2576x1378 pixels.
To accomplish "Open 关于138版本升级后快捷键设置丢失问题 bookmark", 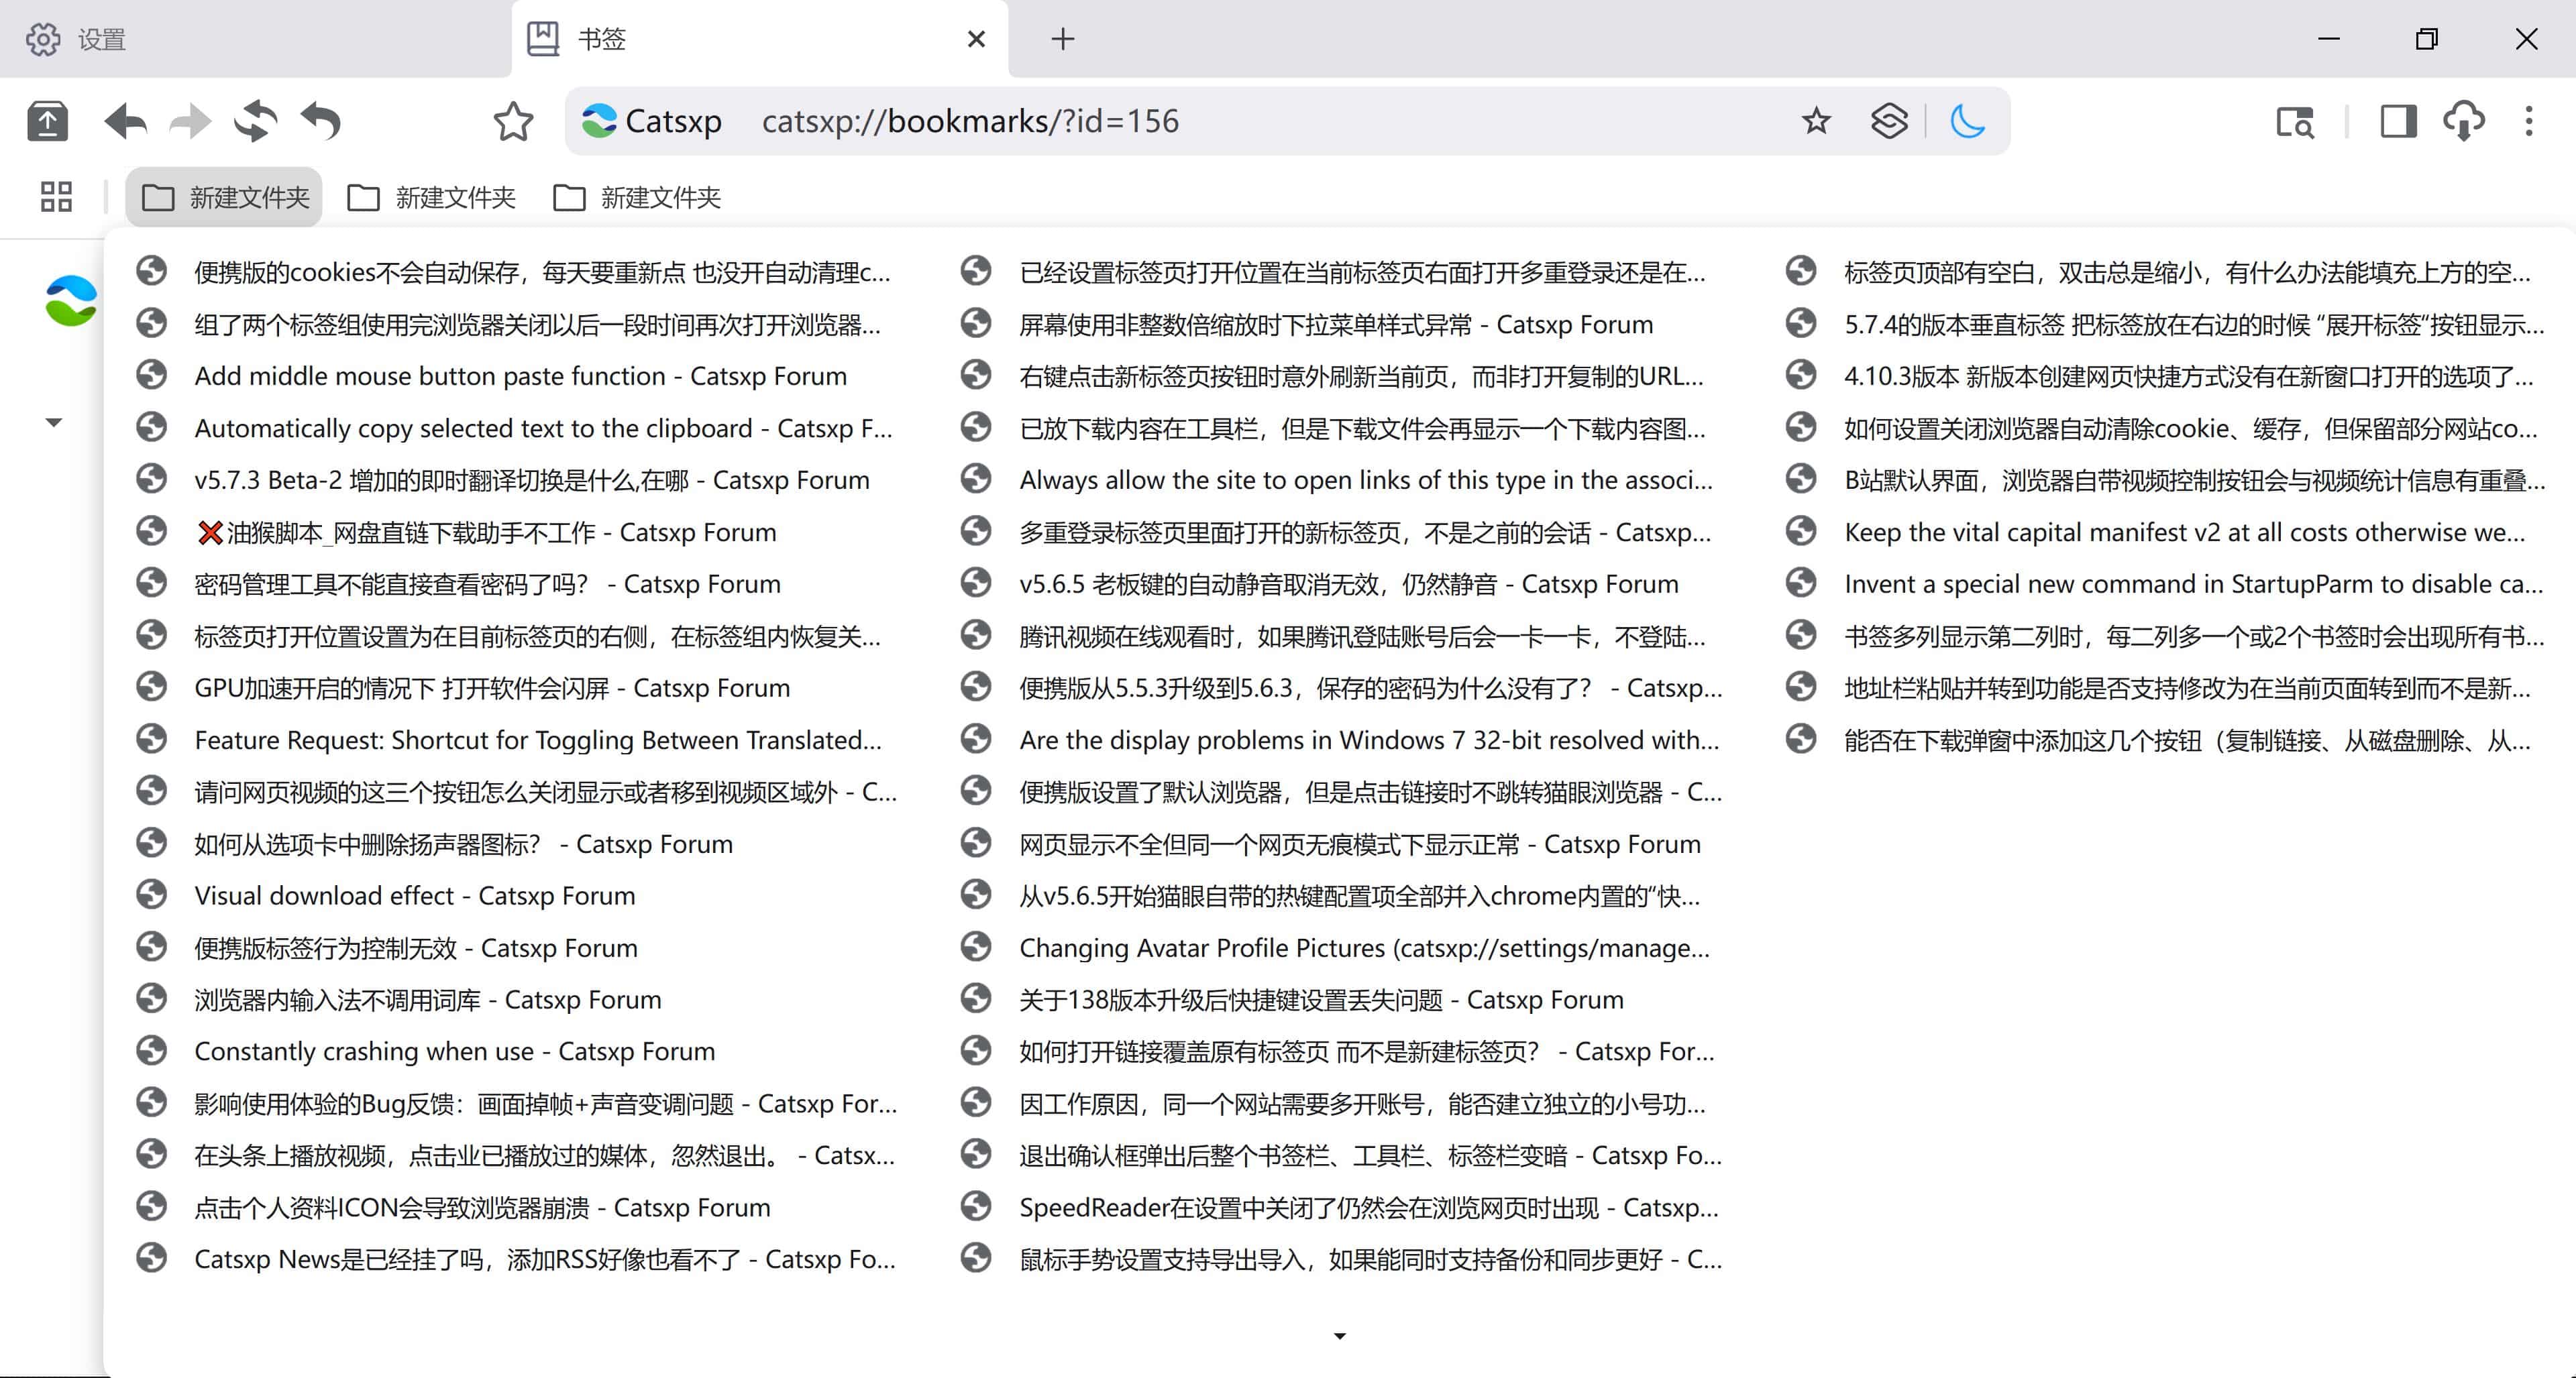I will (x=1340, y=1000).
